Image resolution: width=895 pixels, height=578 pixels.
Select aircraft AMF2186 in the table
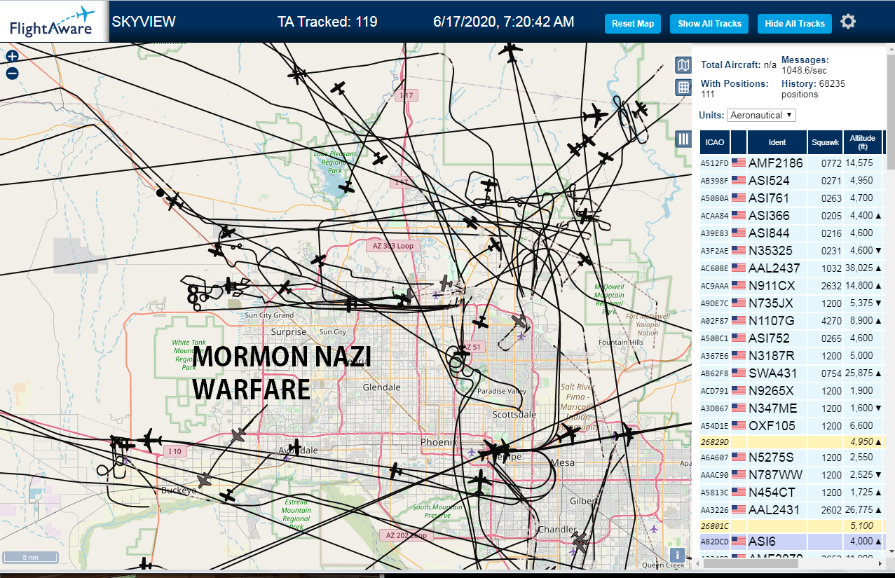pyautogui.click(x=791, y=163)
